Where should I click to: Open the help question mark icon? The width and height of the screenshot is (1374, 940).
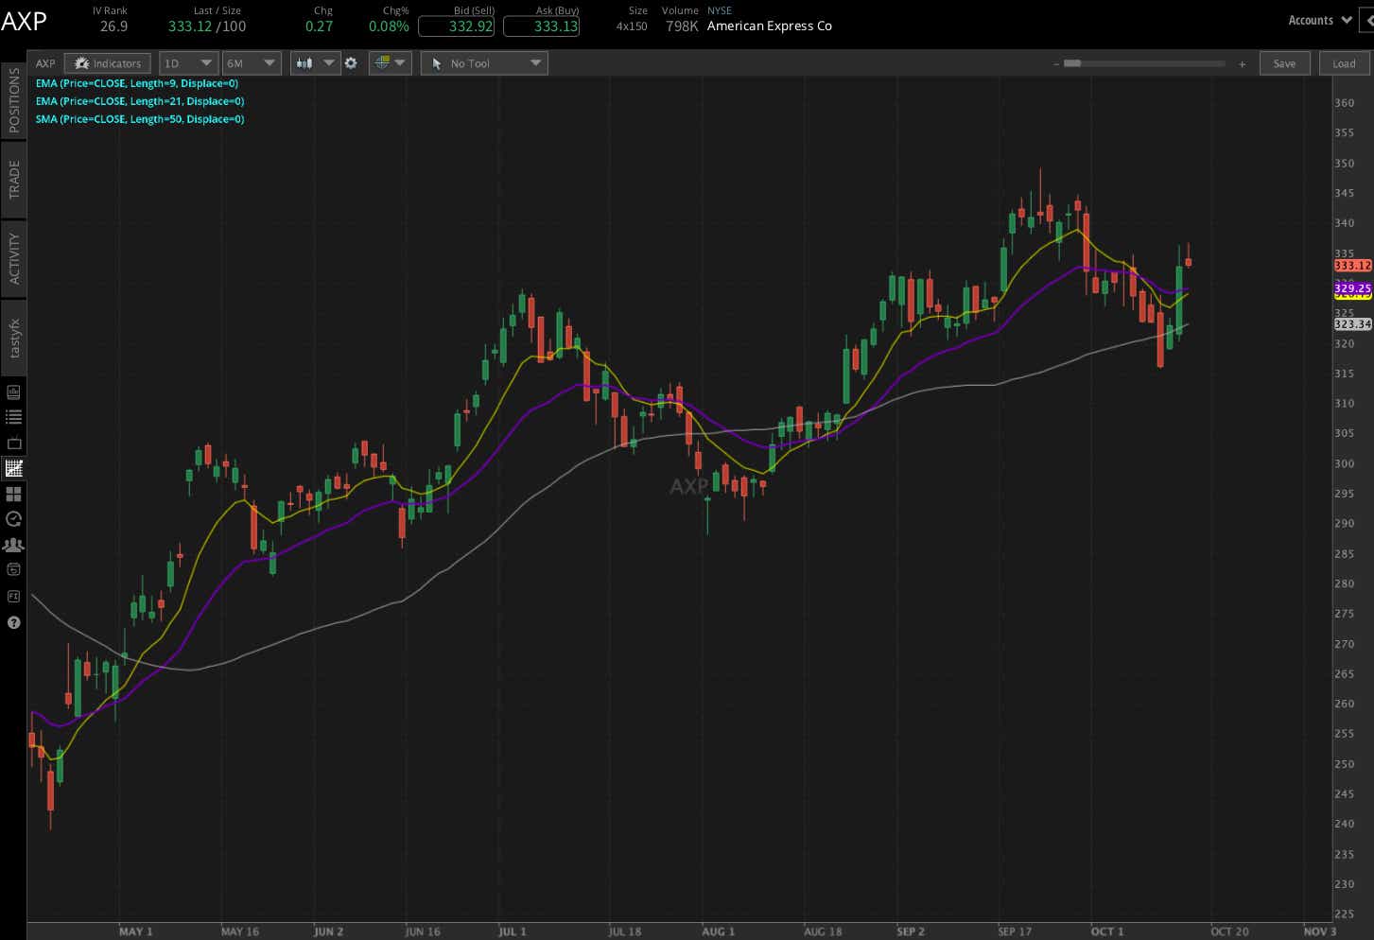pos(13,622)
